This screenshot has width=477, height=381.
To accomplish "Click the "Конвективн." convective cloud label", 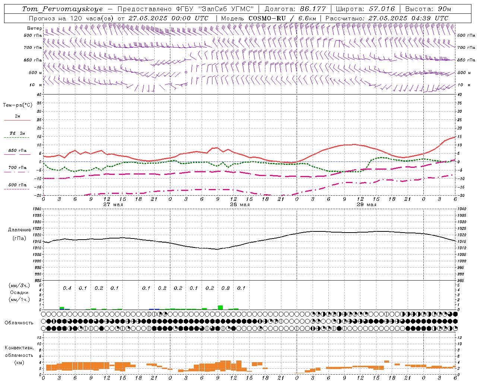I will pyautogui.click(x=19, y=348).
